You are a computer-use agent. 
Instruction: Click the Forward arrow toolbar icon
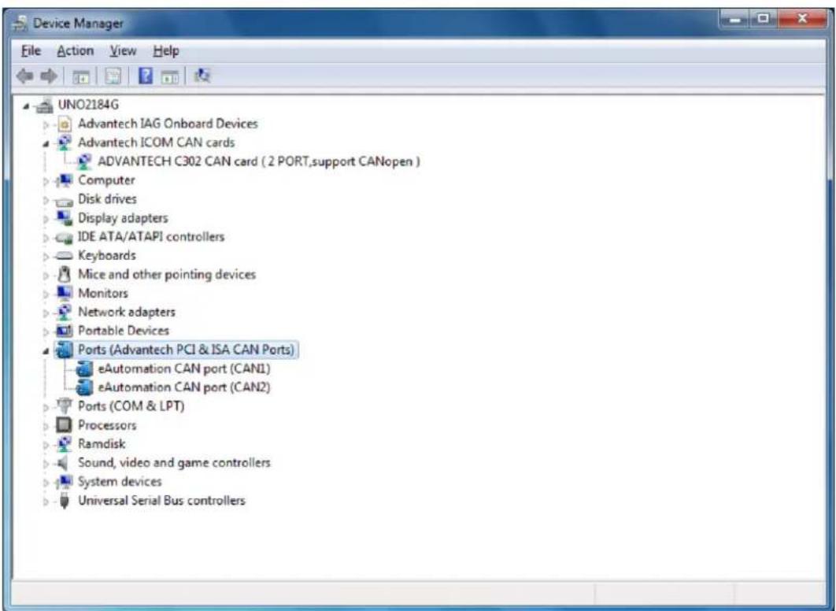(49, 76)
